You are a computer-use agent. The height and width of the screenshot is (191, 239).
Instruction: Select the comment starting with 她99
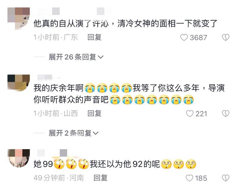[x=115, y=164]
